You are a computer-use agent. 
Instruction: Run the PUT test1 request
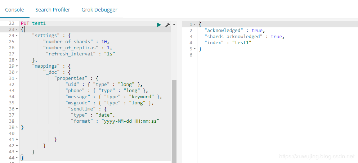click(159, 25)
